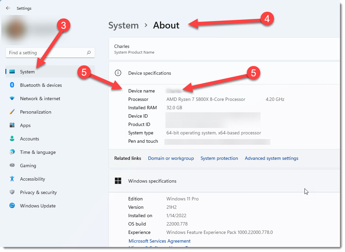This screenshot has height=252, width=345.
Task: Click the Apps icon in sidebar
Action: (x=12, y=125)
